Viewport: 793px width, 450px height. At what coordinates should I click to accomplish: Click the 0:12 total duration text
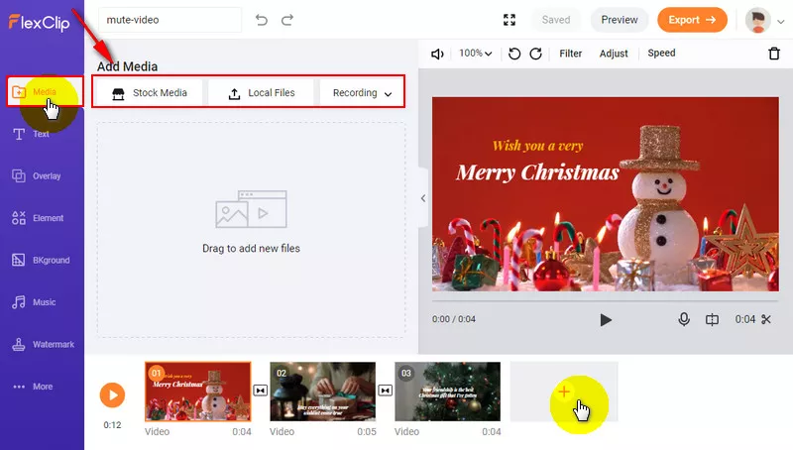pos(112,424)
